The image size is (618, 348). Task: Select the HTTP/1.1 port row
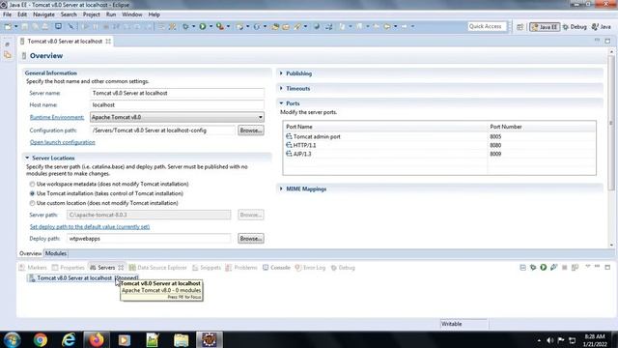click(x=438, y=145)
